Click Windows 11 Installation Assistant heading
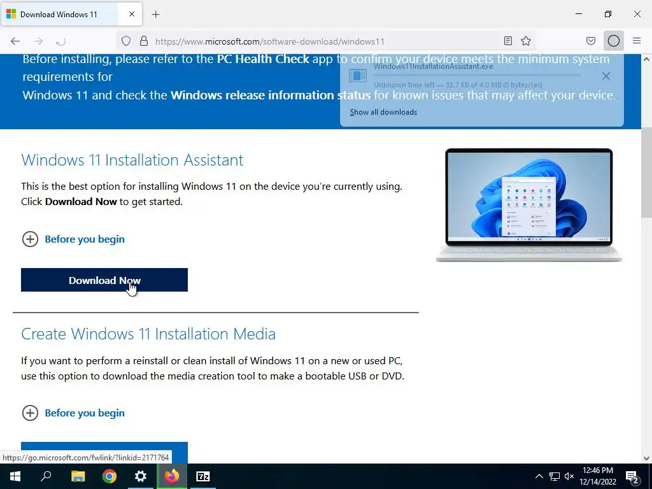652x489 pixels. click(132, 160)
